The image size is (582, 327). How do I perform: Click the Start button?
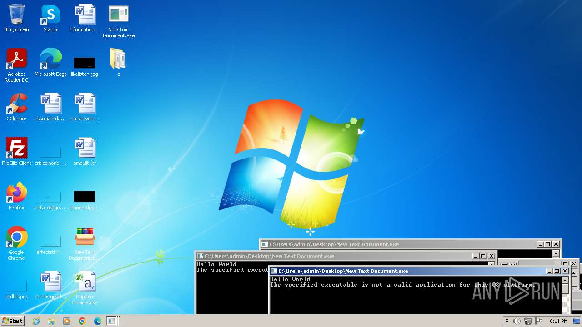[12, 321]
